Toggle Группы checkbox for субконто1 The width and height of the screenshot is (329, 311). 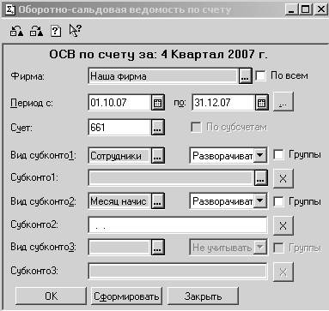(x=278, y=155)
